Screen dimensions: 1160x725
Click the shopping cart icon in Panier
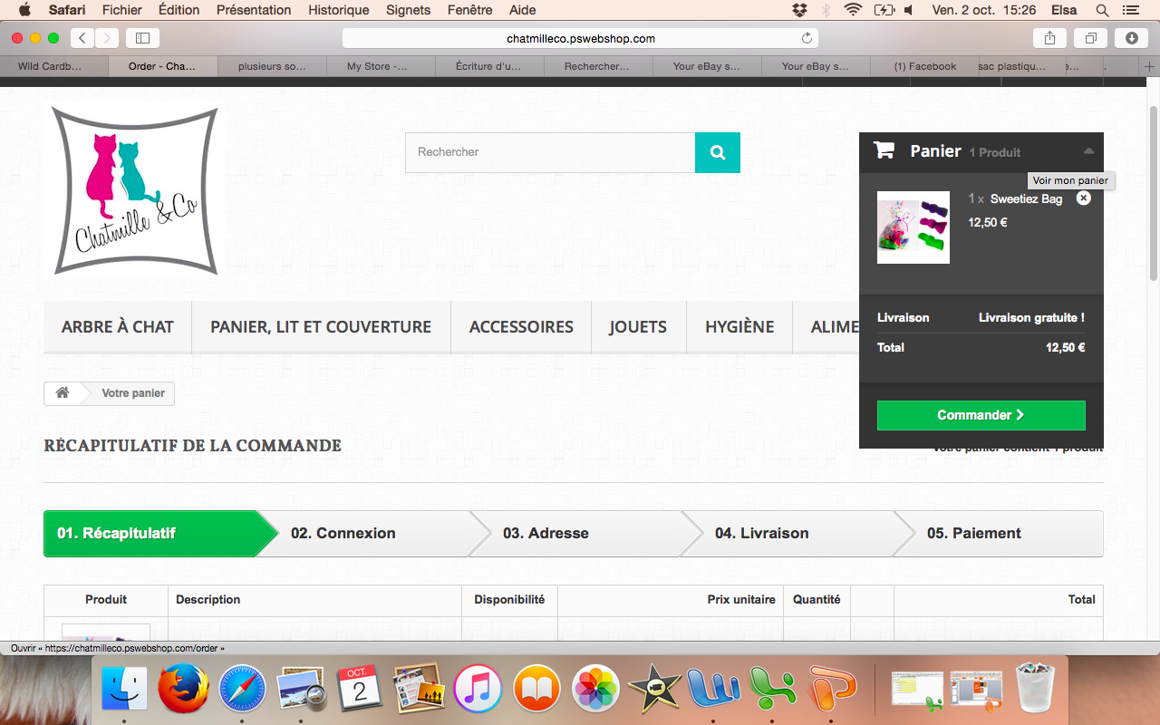click(x=884, y=150)
